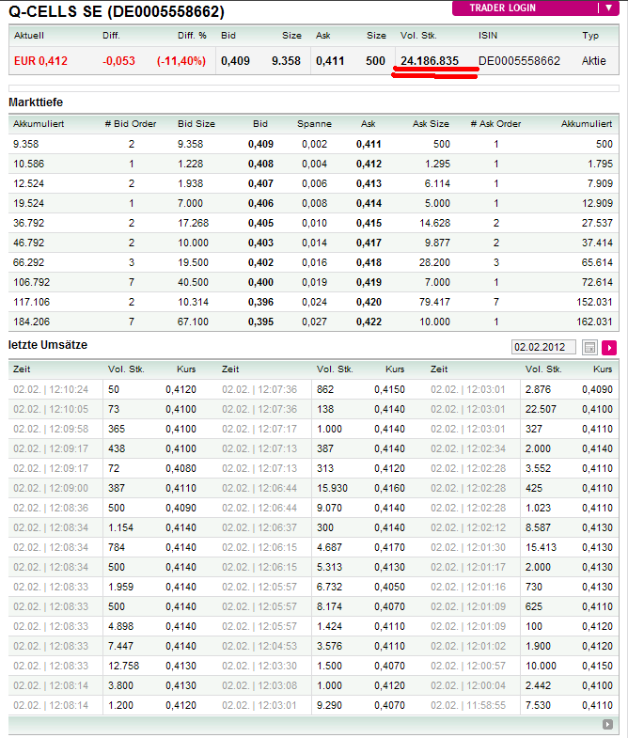This screenshot has height=738, width=628.
Task: Click the Typ value Aktie
Action: 593,61
